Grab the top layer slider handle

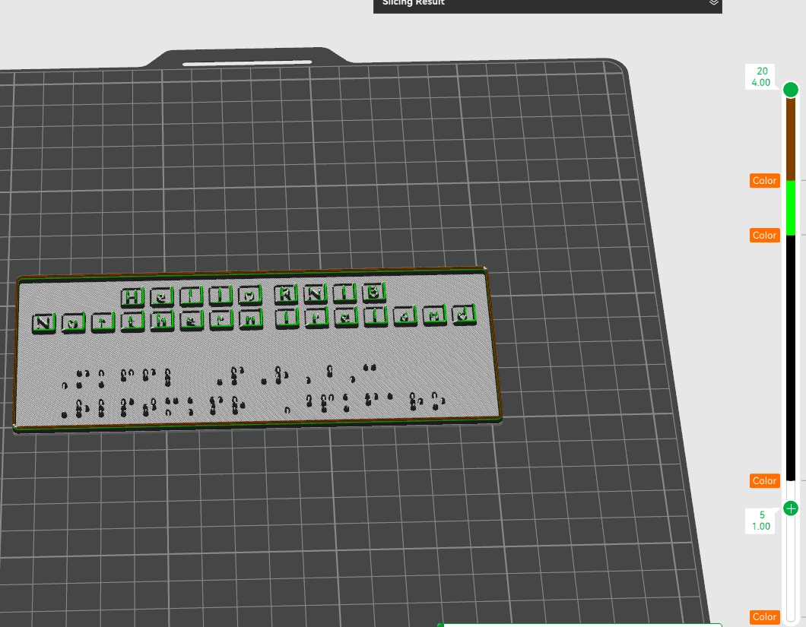click(x=791, y=90)
